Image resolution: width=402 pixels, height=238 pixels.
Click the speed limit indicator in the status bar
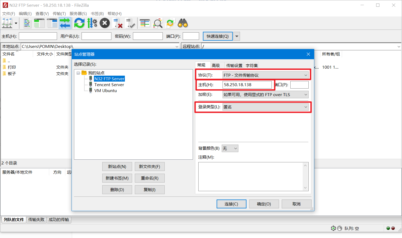(340, 228)
